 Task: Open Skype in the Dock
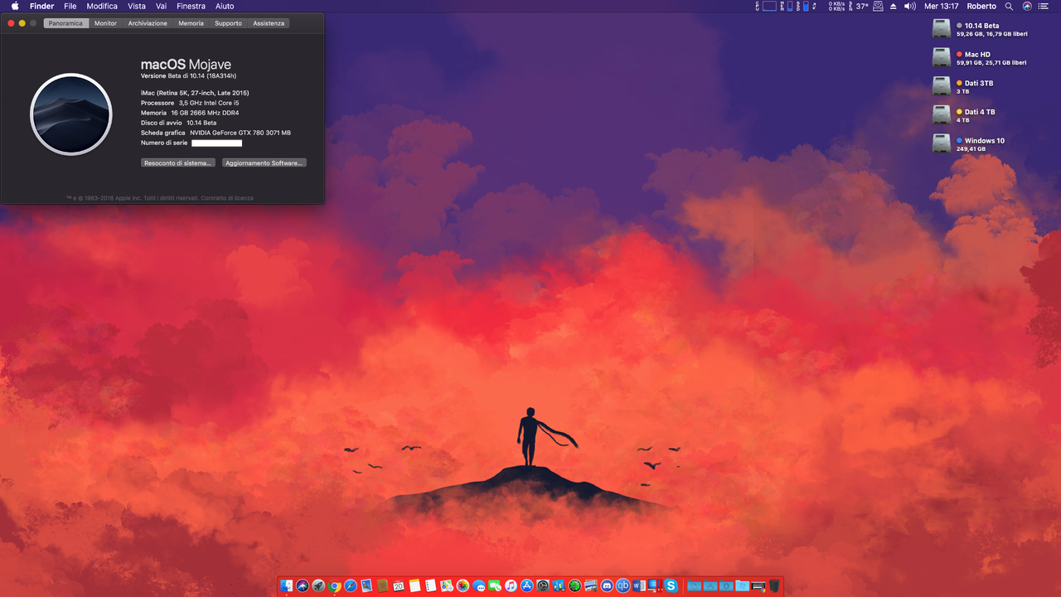tap(671, 585)
